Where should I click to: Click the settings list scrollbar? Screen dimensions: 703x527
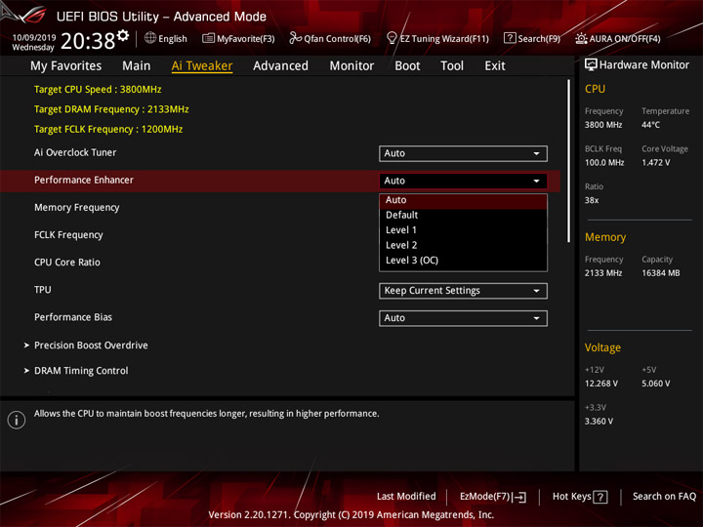point(568,161)
